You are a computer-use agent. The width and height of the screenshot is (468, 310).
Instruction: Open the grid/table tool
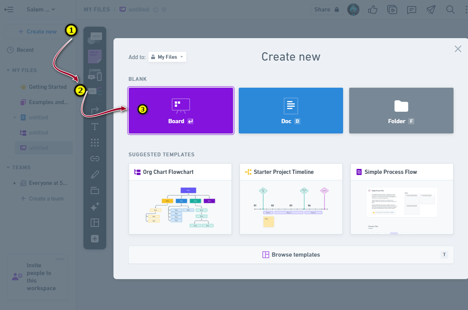[x=95, y=143]
